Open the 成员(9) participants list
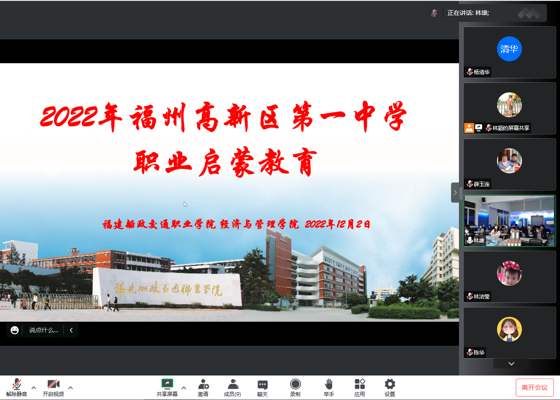 (232, 384)
